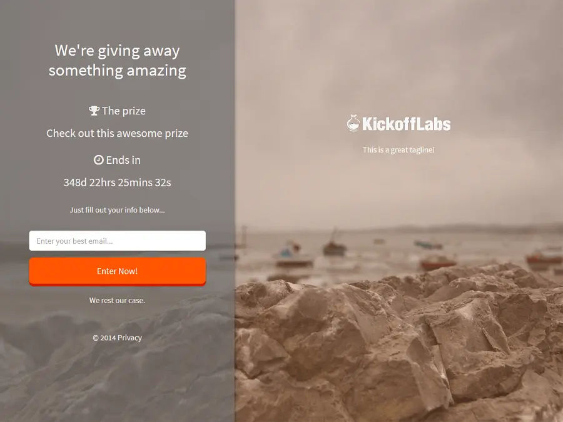
Task: Open the Privacy link in footer
Action: pyautogui.click(x=129, y=338)
